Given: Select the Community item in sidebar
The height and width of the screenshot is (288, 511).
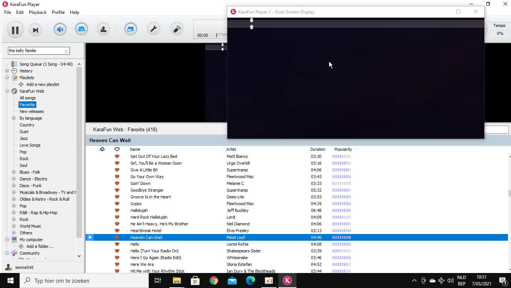Looking at the screenshot, I should (29, 253).
